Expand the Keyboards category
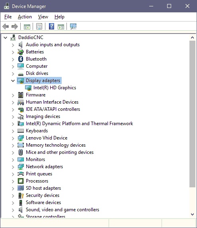The height and width of the screenshot is (228, 197). pos(13,131)
